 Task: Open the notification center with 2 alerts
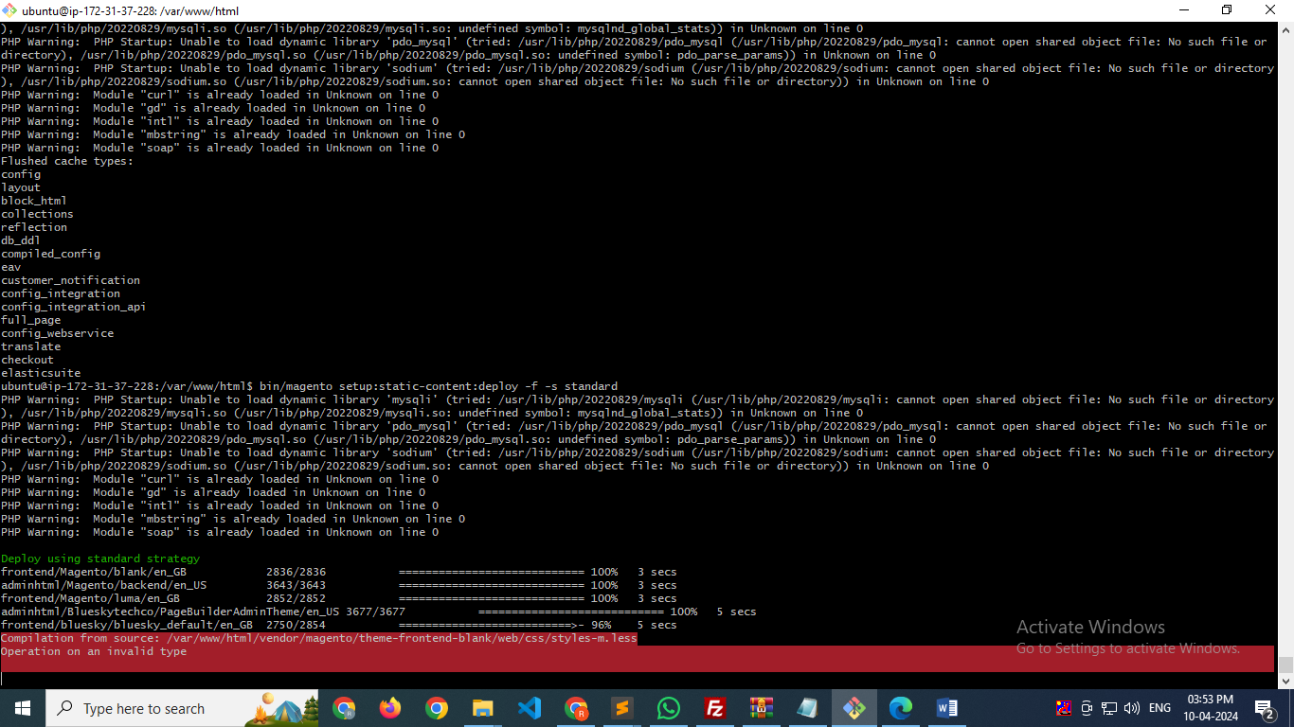[1265, 708]
